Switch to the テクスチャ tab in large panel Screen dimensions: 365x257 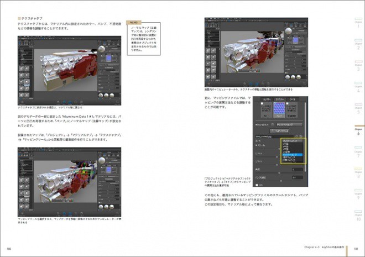280,99
